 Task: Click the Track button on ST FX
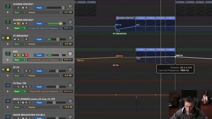[x=39, y=71]
